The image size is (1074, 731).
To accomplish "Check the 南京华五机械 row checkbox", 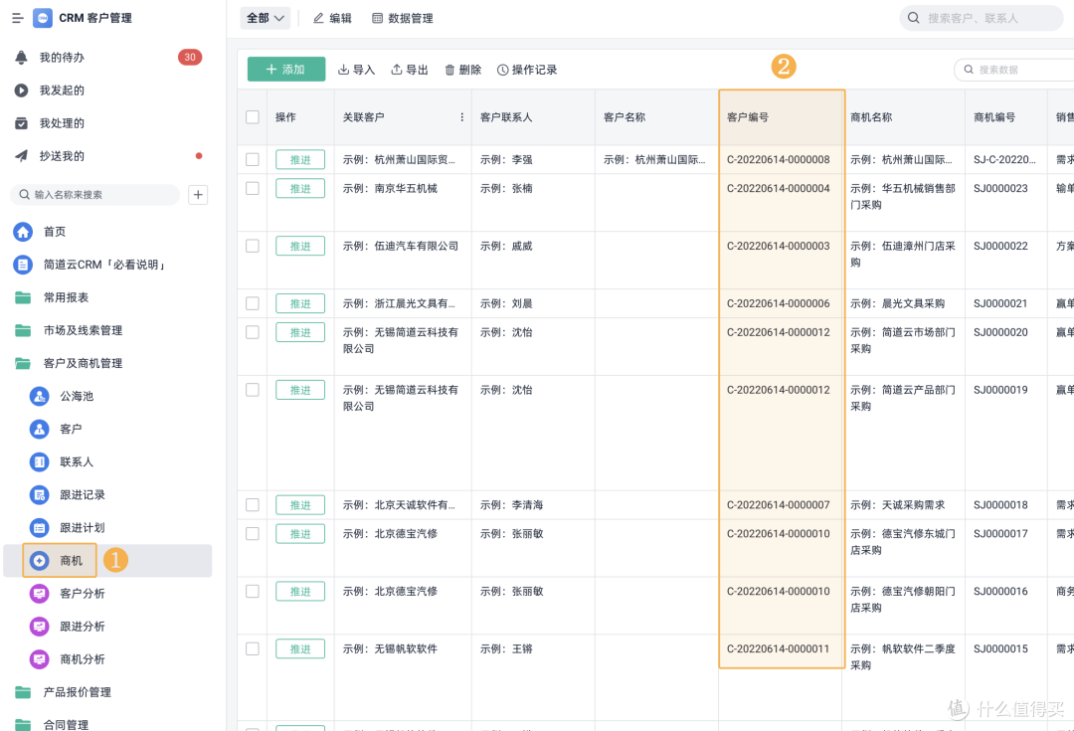I will tap(252, 188).
